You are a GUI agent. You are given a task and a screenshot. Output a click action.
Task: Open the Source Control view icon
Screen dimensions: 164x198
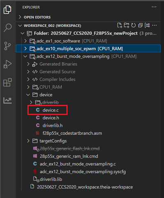pos(7,46)
